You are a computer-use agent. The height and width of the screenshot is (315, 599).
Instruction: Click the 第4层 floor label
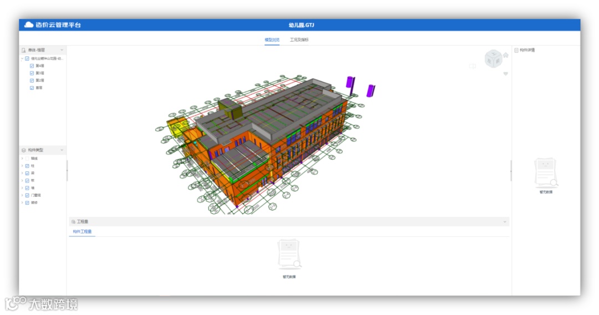(x=40, y=65)
